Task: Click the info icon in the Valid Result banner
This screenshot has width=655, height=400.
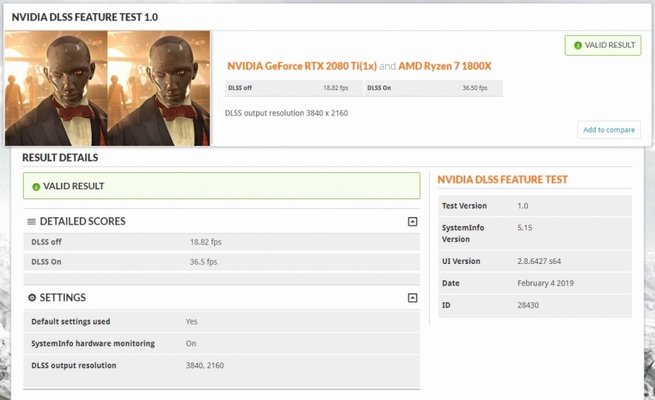Action: click(x=36, y=186)
